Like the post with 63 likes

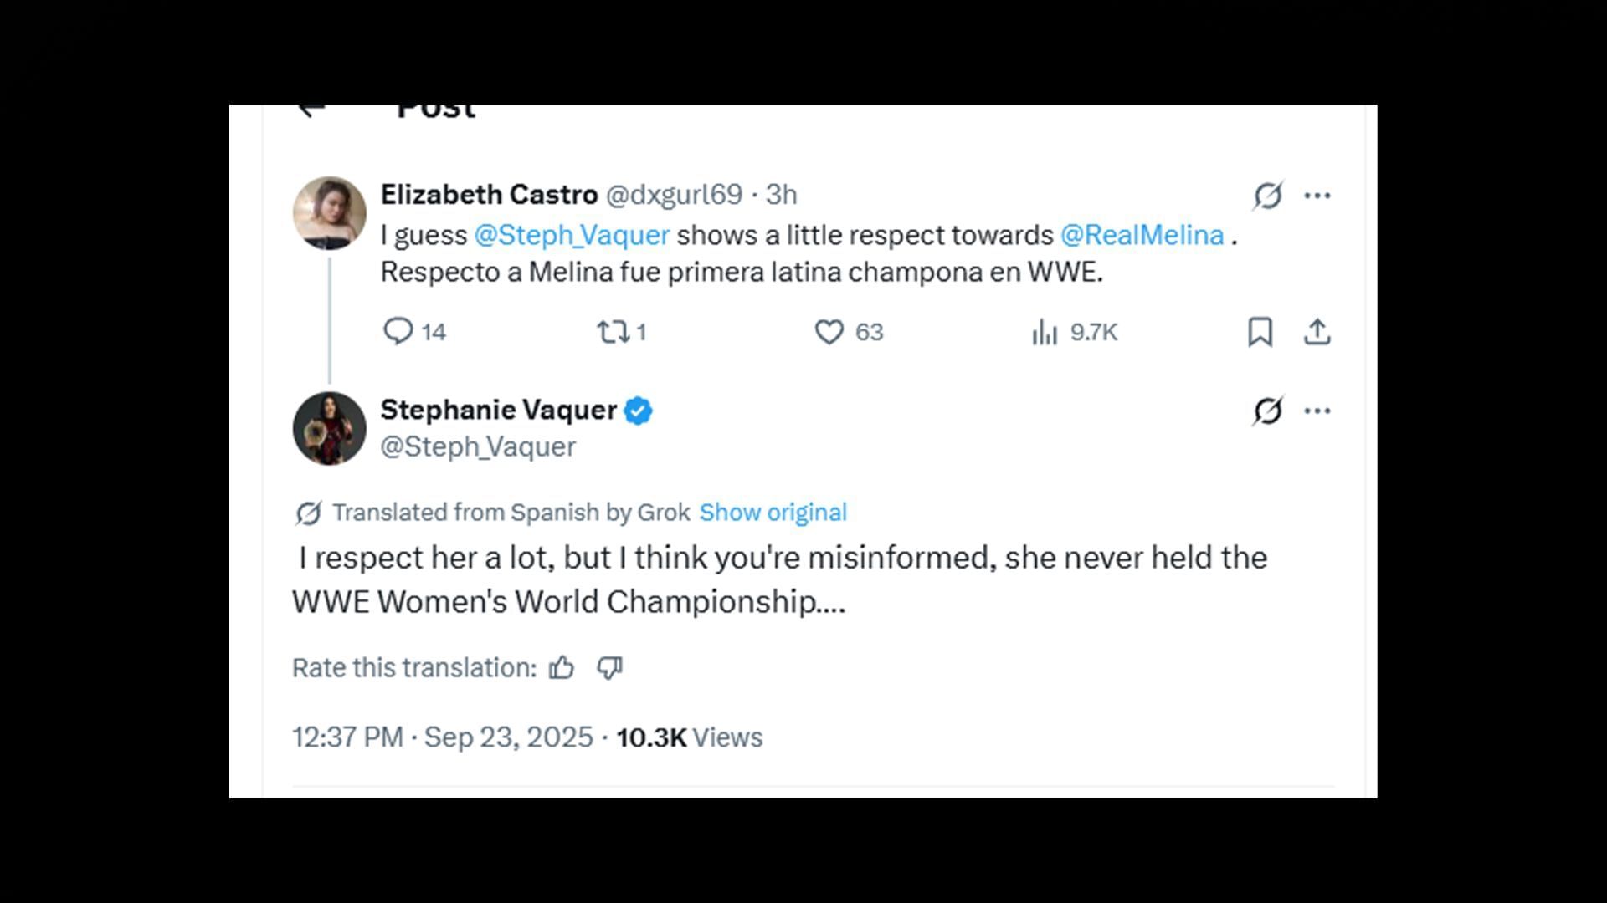pos(829,332)
